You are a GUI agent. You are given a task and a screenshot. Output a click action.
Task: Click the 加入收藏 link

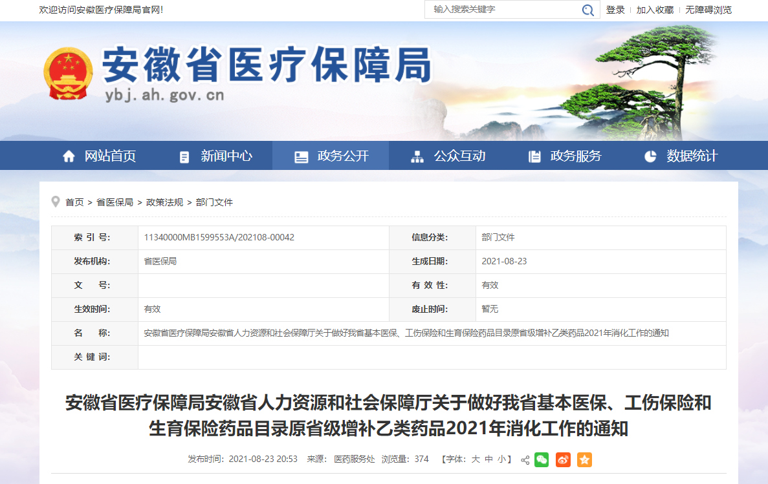[x=655, y=10]
